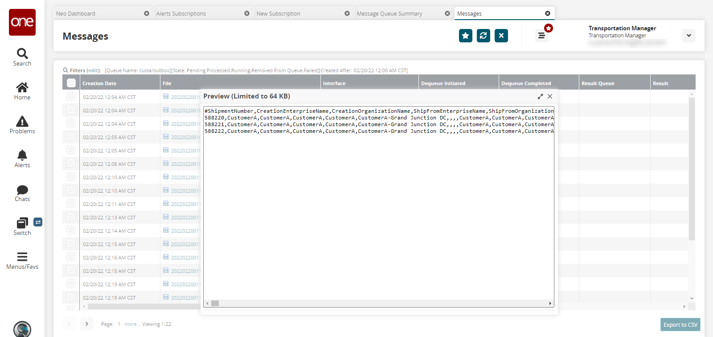Click the preview horizontal scrollbar thumb
Viewport: 713px width, 337px height.
(x=215, y=303)
